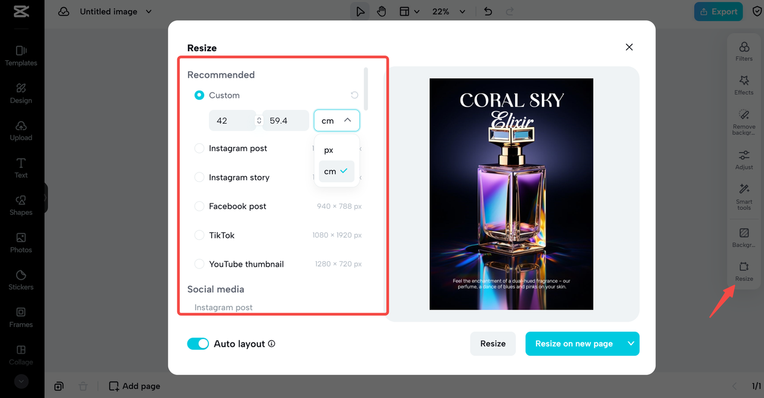The width and height of the screenshot is (764, 398).
Task: Open the Design sidebar panel
Action: click(21, 93)
